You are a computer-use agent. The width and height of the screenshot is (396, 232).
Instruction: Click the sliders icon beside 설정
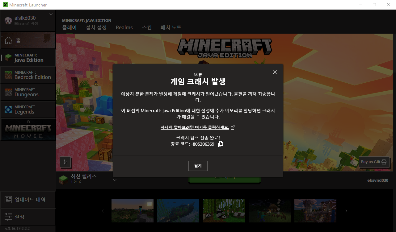point(8,217)
